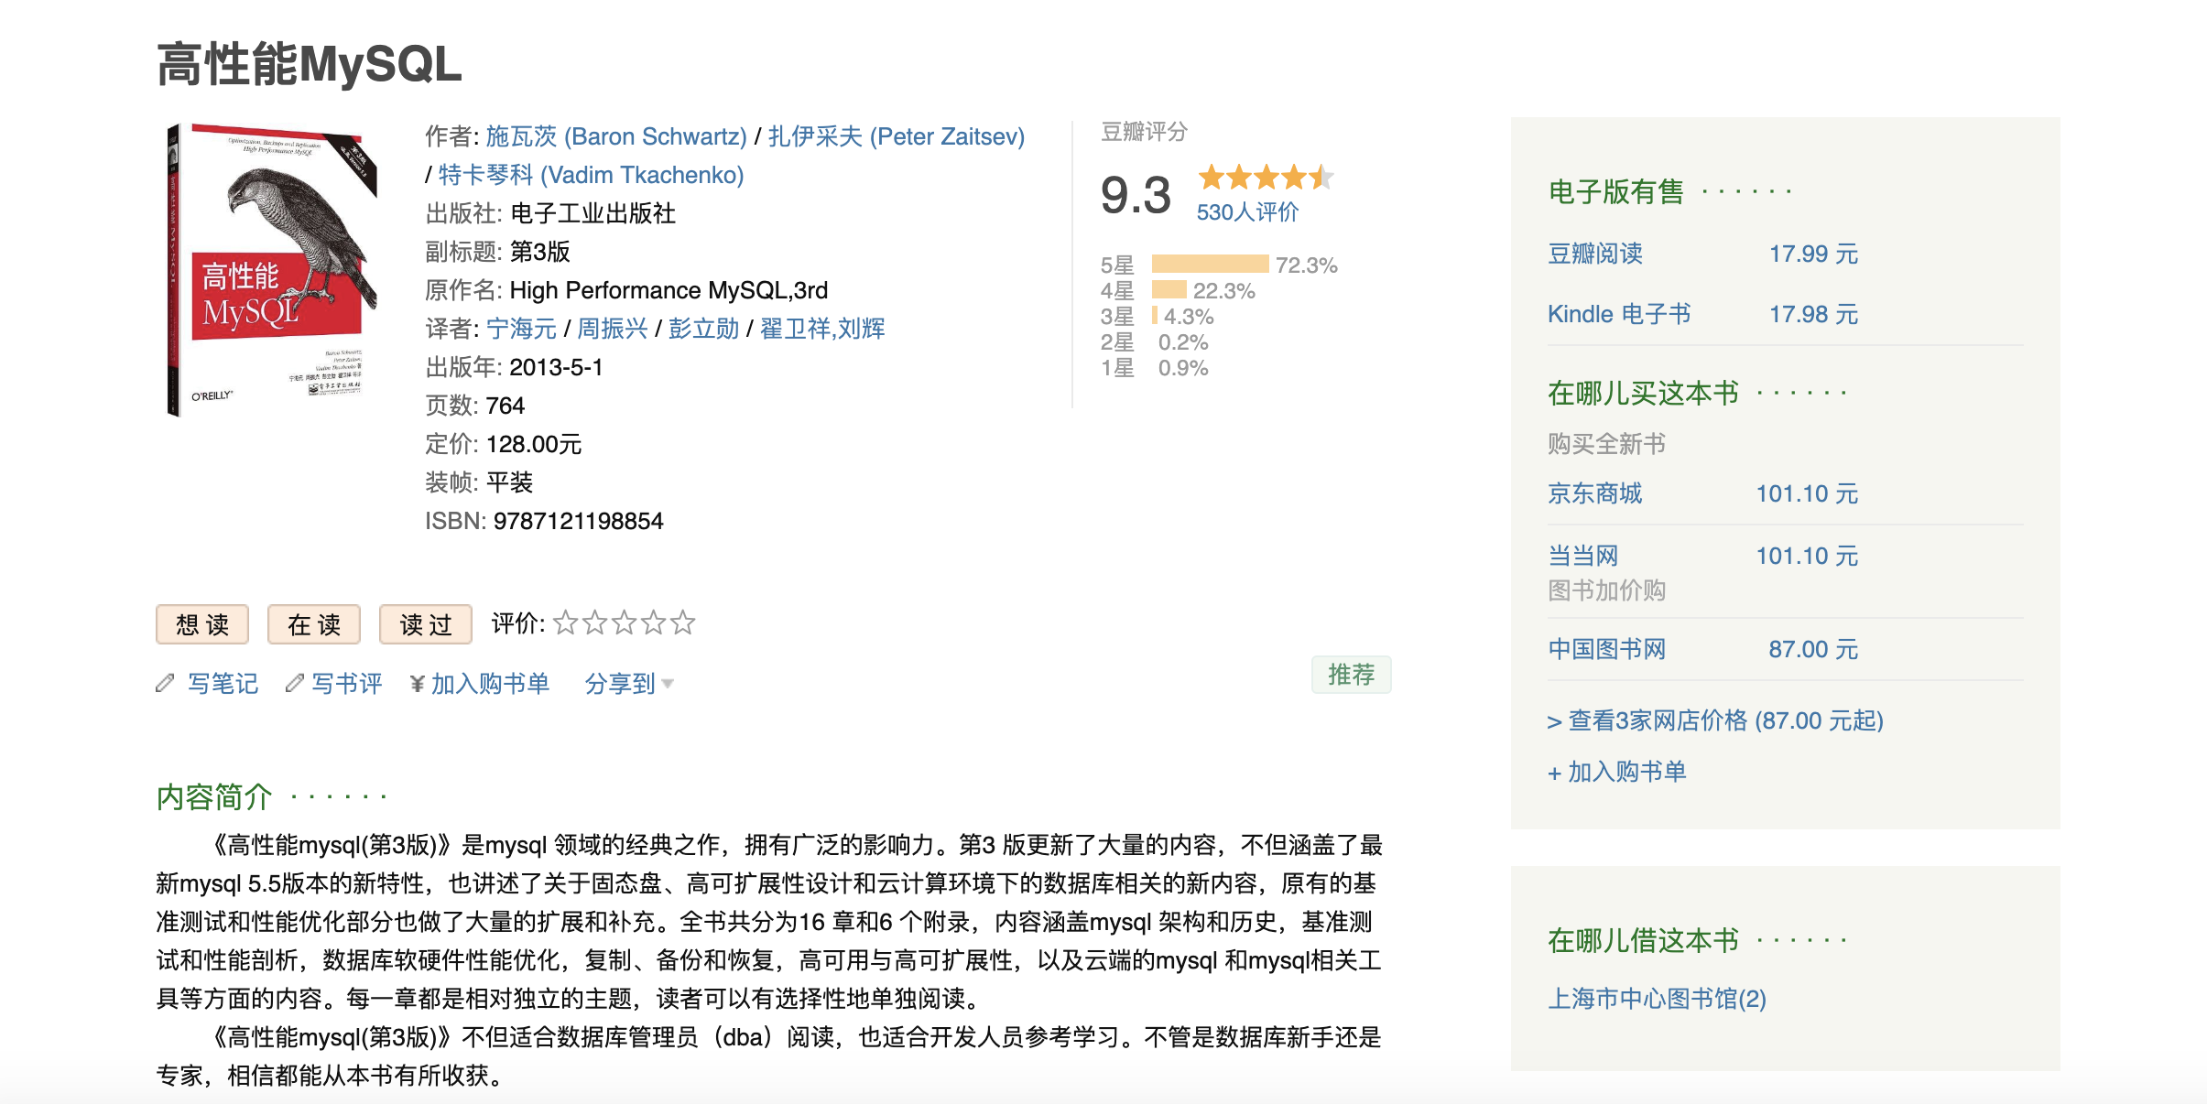Click + 加入购书单 in sidebar
This screenshot has height=1104, width=2207.
click(x=1616, y=772)
